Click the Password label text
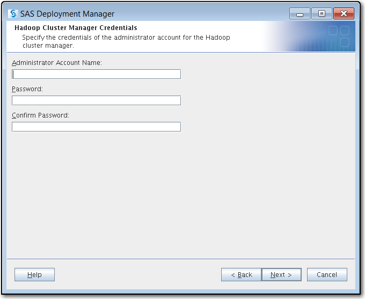 [x=27, y=89]
